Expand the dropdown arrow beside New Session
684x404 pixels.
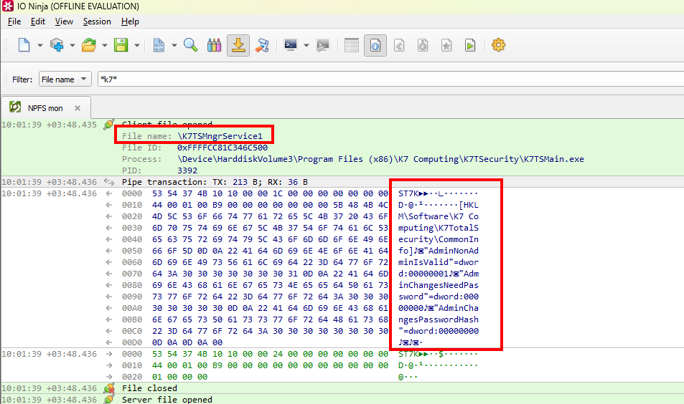point(39,45)
